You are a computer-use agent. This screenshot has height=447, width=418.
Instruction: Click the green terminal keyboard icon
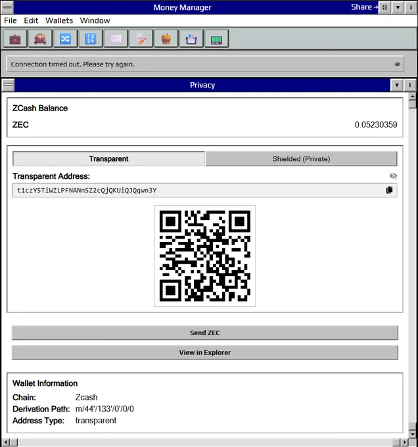point(216,39)
